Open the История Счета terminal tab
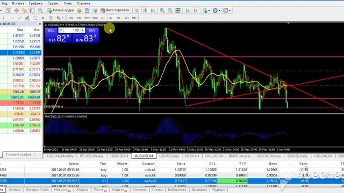 [x=37, y=190]
